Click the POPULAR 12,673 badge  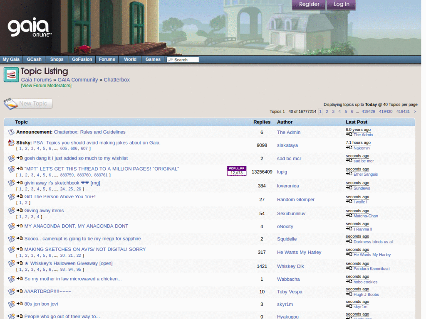(x=236, y=171)
